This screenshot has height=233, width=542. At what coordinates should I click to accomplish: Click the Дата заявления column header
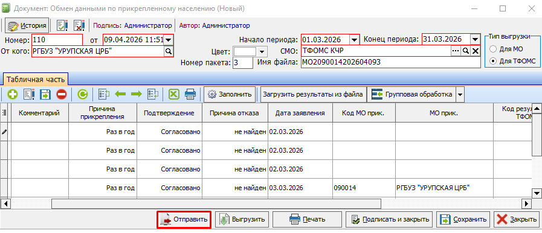click(300, 112)
